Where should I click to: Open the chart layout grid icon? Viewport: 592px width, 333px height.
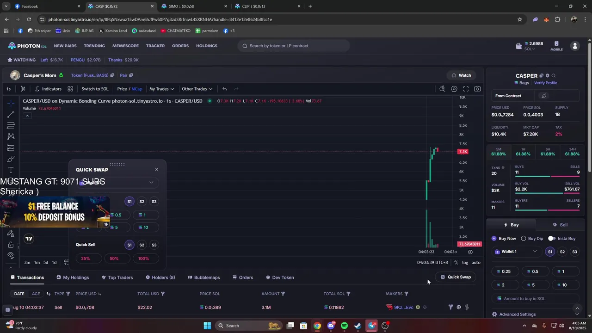[70, 89]
